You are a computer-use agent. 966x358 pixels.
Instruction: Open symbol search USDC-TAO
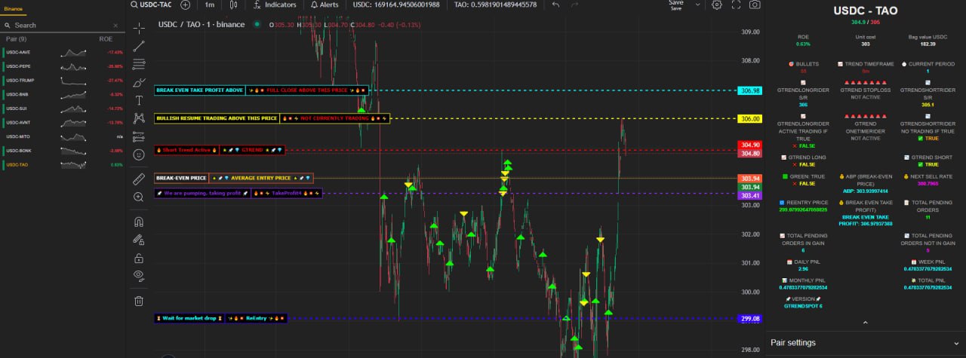click(x=151, y=5)
